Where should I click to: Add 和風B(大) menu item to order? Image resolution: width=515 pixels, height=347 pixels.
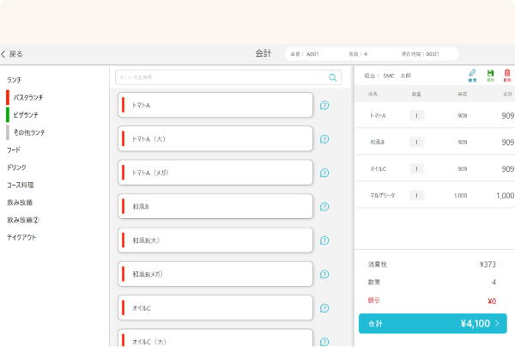pos(215,240)
